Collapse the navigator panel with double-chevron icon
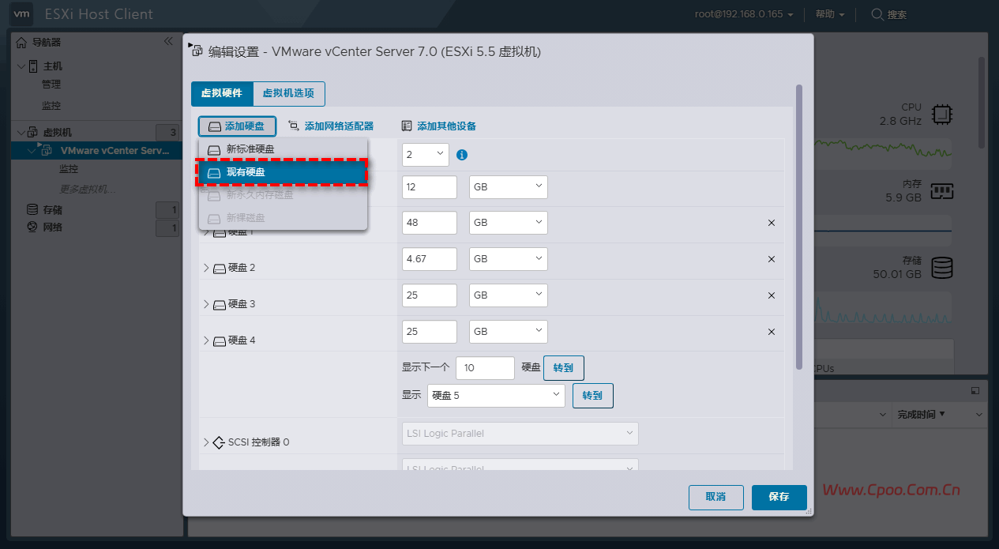This screenshot has height=549, width=999. (x=168, y=41)
